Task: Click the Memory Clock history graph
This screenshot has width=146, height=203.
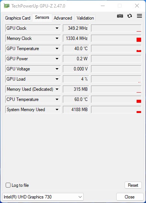Action: click(116, 38)
